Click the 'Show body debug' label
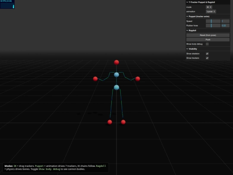The image size is (233, 175). tap(194, 44)
